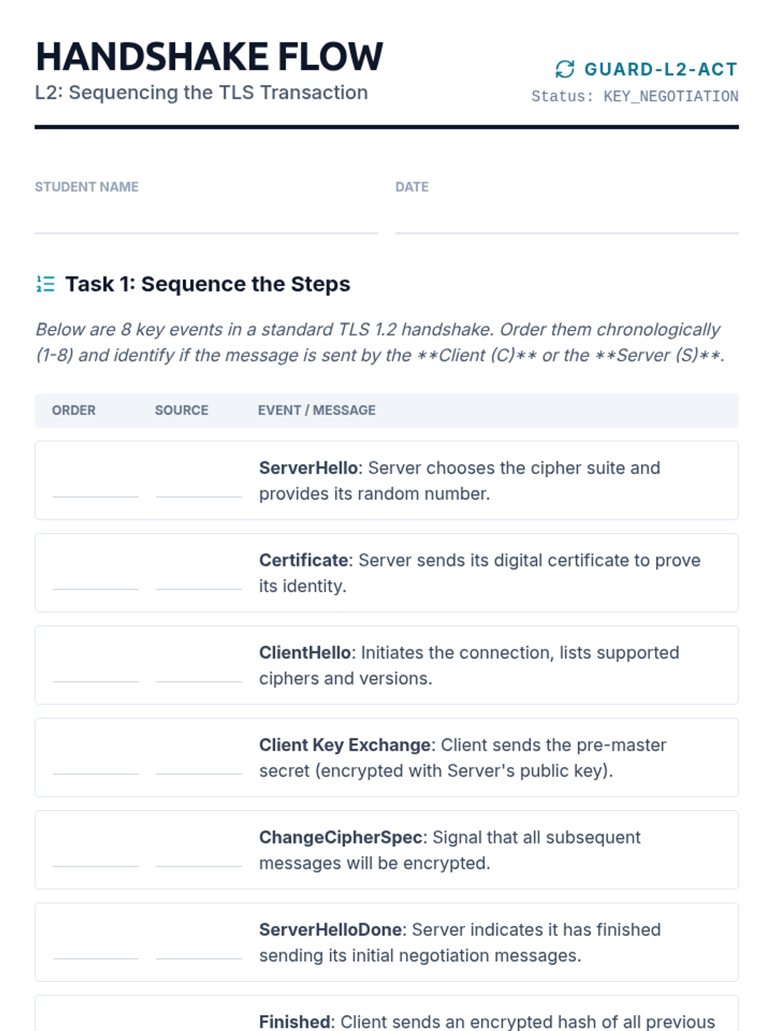Viewport: 773px width, 1031px height.
Task: Click the numbered list icon beside Task 1
Action: point(46,284)
